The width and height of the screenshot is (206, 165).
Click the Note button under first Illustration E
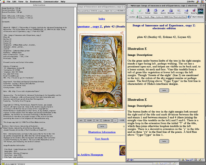click(x=164, y=90)
